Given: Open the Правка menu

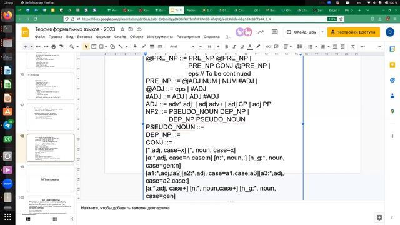Looking at the screenshot, I should coord(56,37).
